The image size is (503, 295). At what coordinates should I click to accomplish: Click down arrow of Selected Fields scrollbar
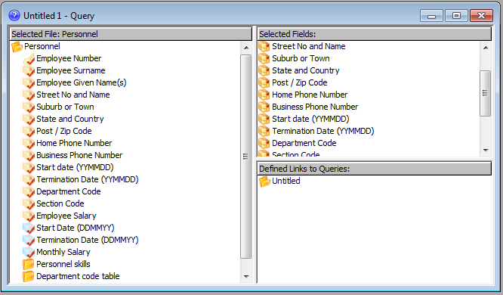click(486, 150)
